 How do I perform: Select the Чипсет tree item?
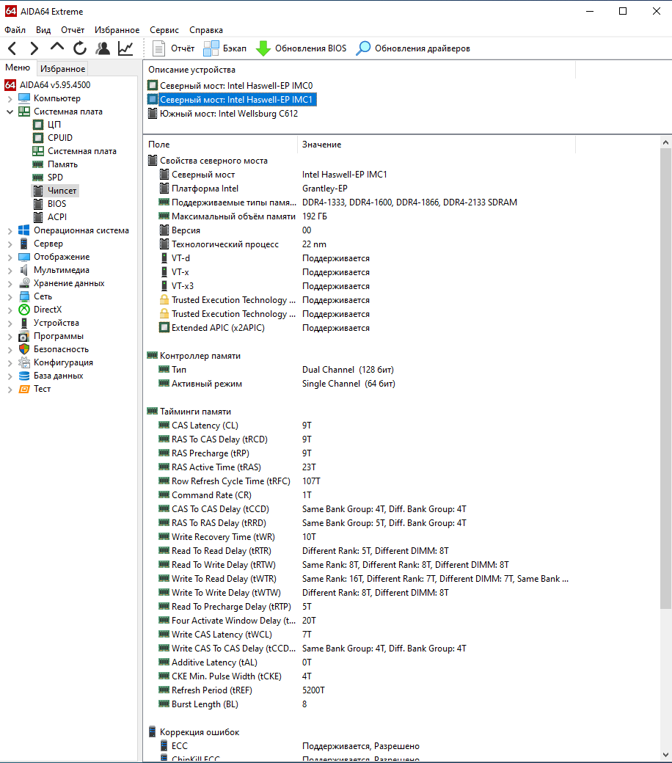62,190
